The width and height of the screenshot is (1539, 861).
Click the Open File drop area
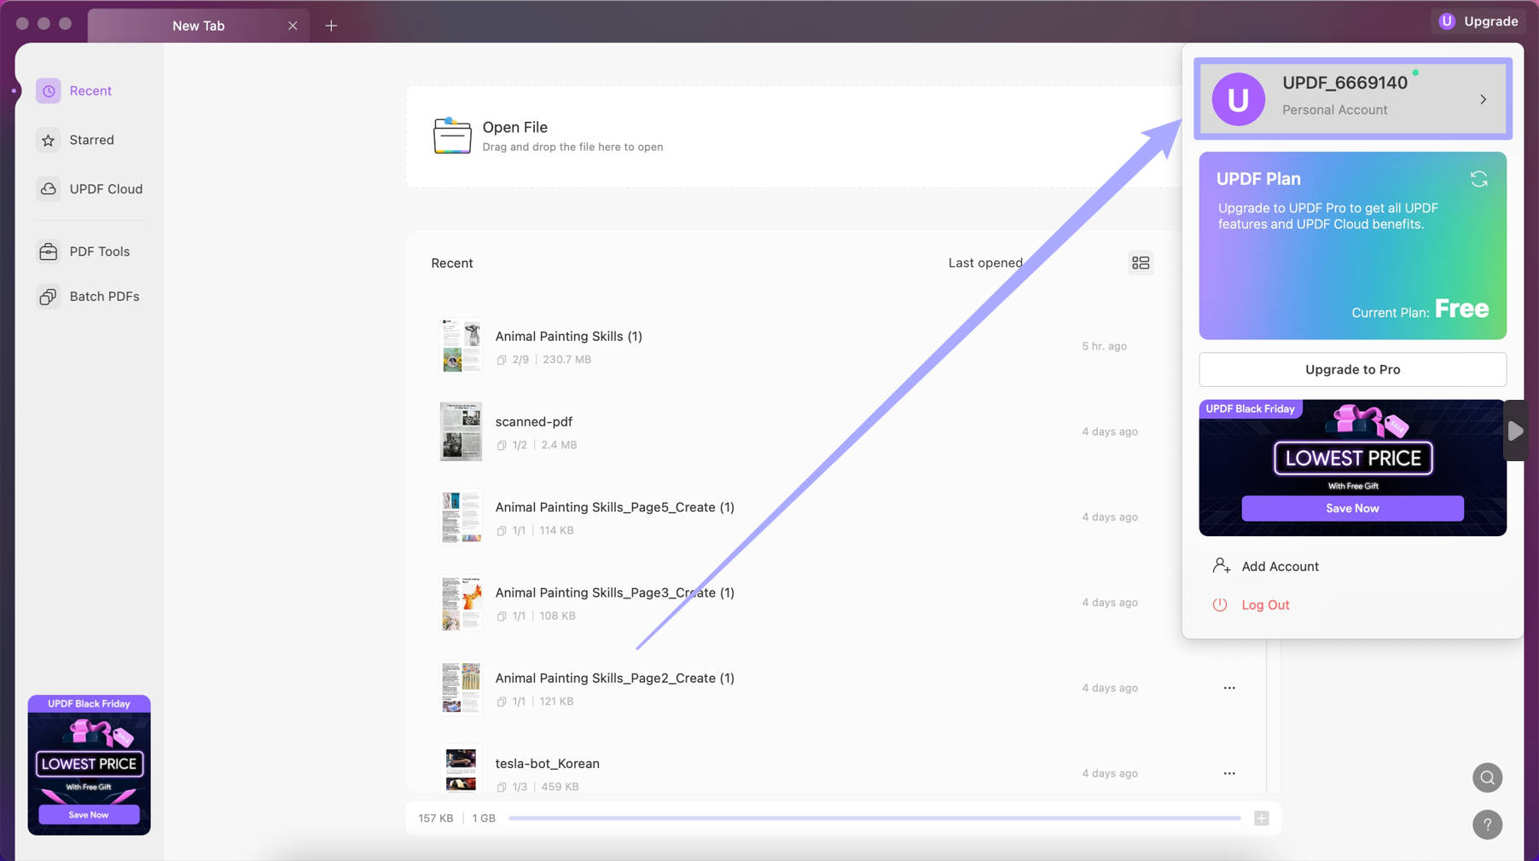coord(793,136)
